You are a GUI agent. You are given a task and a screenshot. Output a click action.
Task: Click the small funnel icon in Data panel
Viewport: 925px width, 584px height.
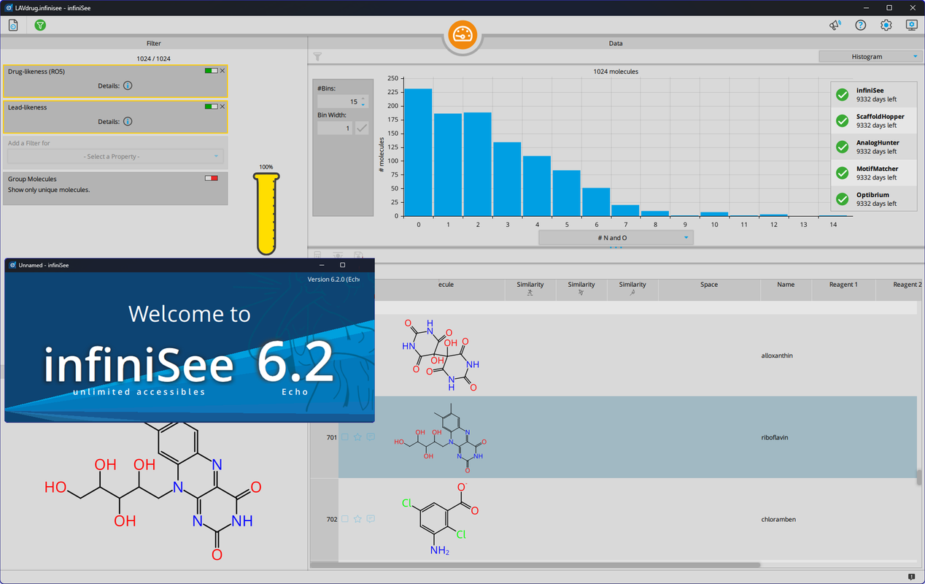tap(317, 56)
